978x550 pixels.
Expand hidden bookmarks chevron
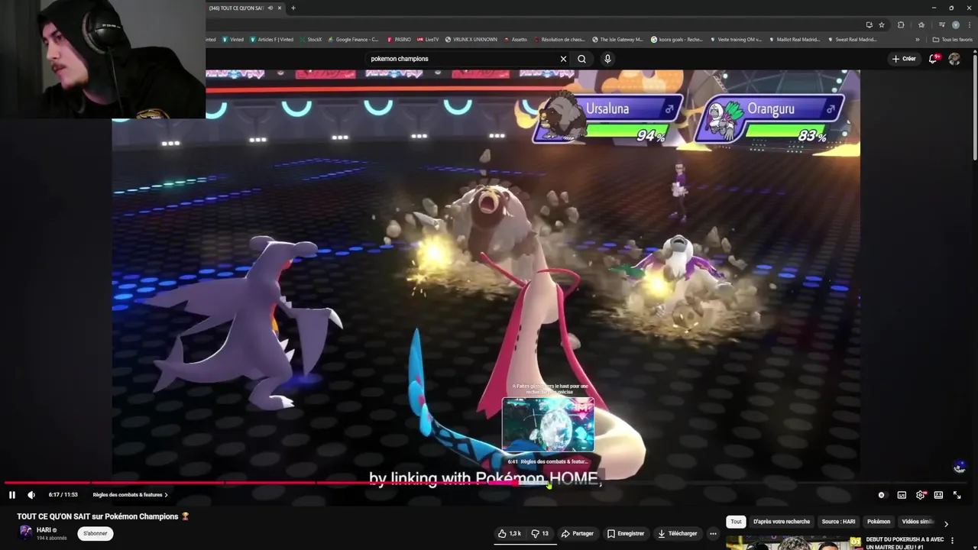pyautogui.click(x=918, y=40)
